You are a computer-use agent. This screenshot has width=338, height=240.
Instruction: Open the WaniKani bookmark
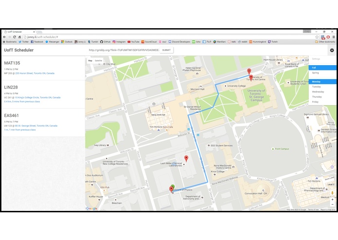tap(219, 42)
